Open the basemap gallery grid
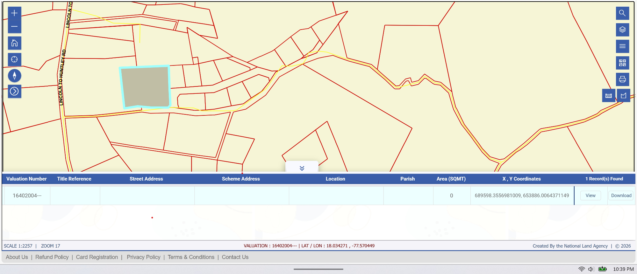 click(x=622, y=63)
